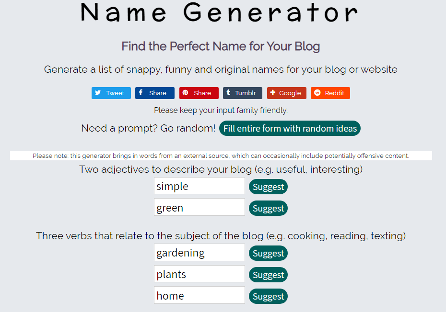Viewport: 446px width, 312px height.
Task: Share this page on Reddit
Action: pos(330,93)
